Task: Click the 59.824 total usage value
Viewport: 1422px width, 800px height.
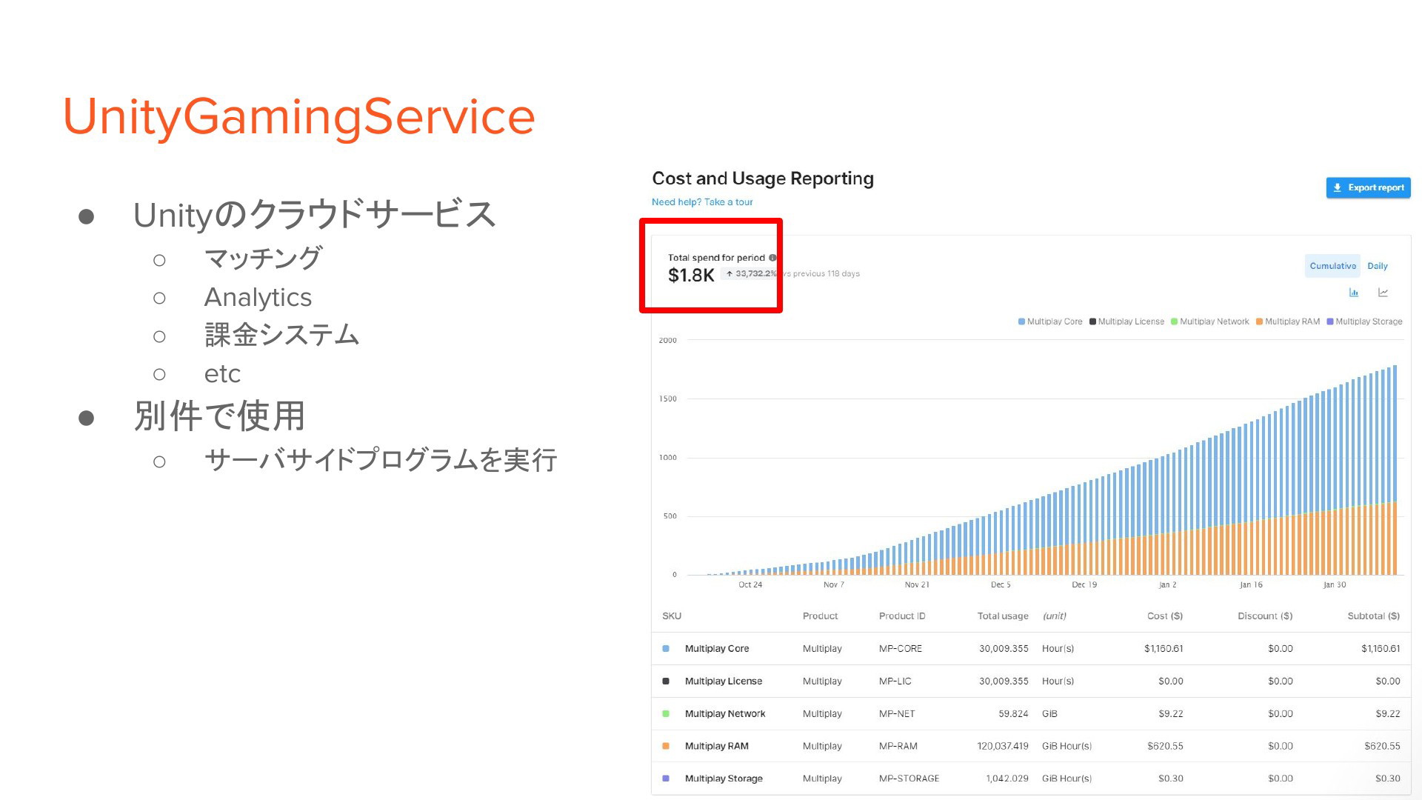Action: tap(1013, 714)
